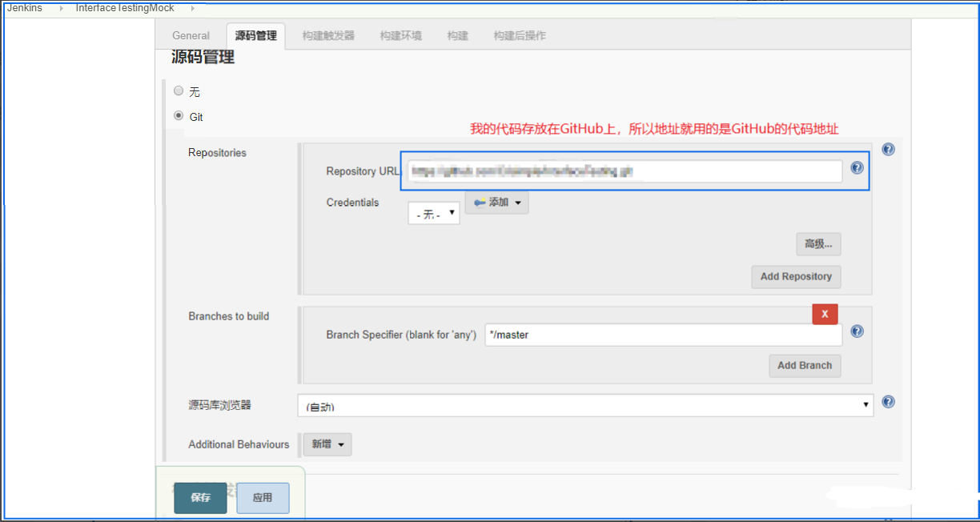The width and height of the screenshot is (980, 522).
Task: Delete the branch with red X button
Action: 825,314
